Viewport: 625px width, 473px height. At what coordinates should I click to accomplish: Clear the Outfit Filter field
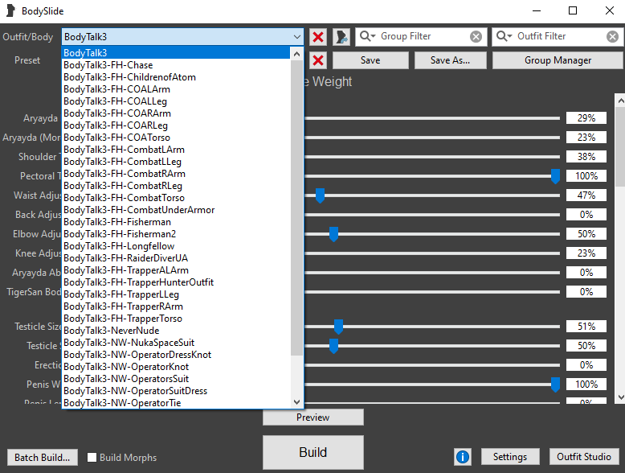click(x=612, y=37)
